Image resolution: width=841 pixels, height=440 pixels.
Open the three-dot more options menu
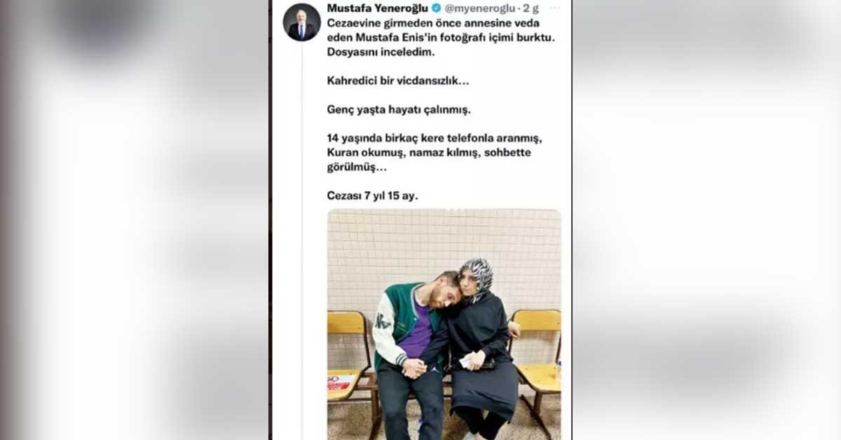tap(555, 8)
